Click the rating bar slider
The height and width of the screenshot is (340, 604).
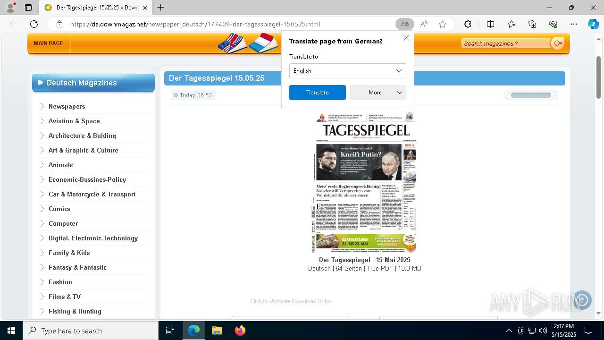coord(531,95)
